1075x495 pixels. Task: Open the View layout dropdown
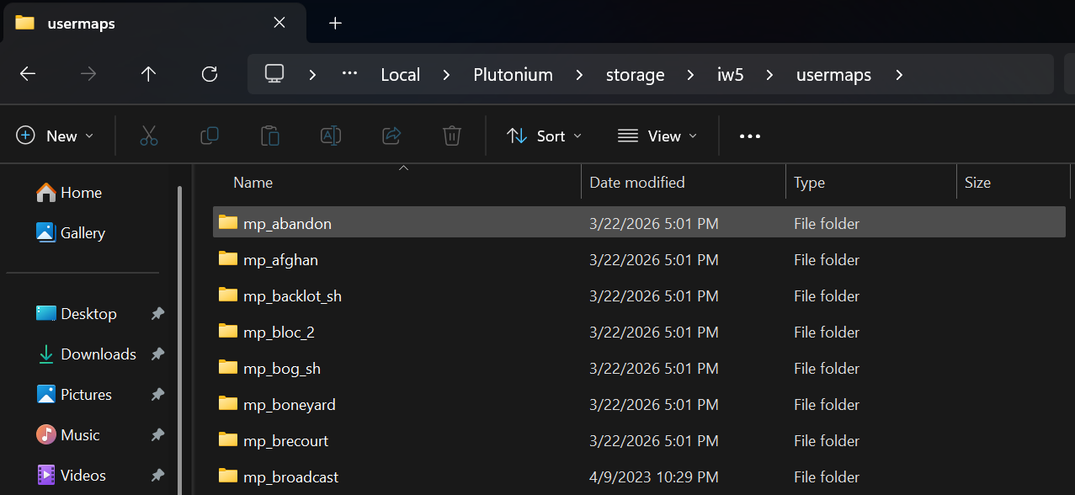click(x=657, y=136)
